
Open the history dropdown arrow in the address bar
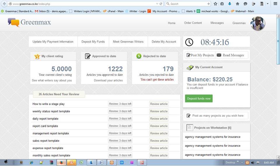(x=157, y=4)
